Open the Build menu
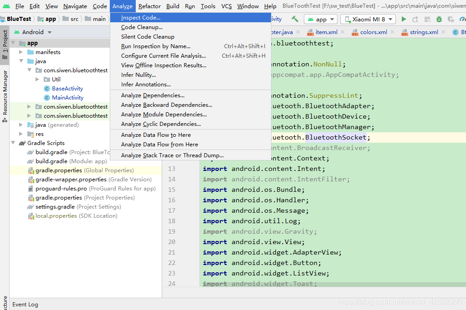Viewport: 466px width, 310px height. coord(173,6)
